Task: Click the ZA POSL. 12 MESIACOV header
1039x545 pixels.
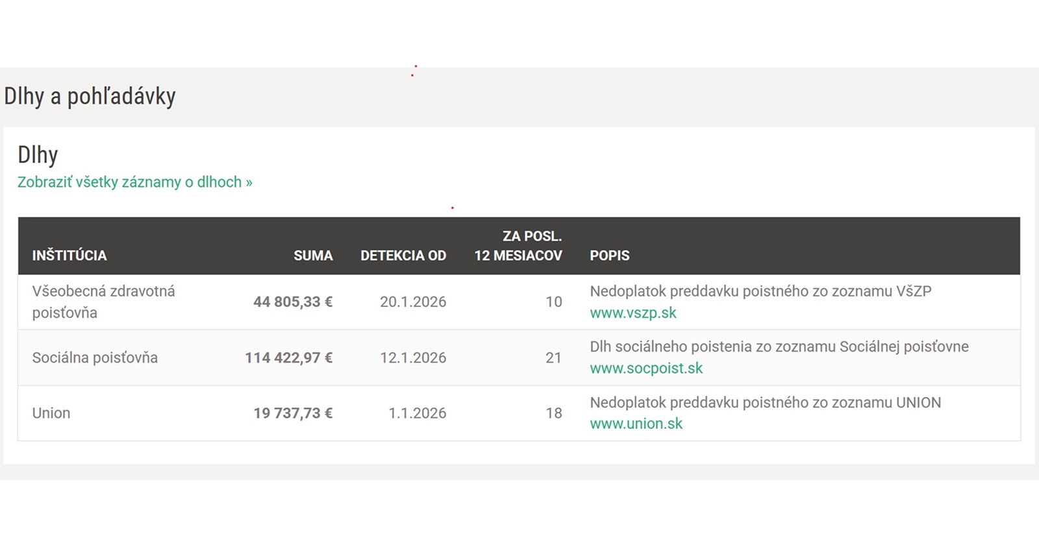Action: click(x=518, y=246)
